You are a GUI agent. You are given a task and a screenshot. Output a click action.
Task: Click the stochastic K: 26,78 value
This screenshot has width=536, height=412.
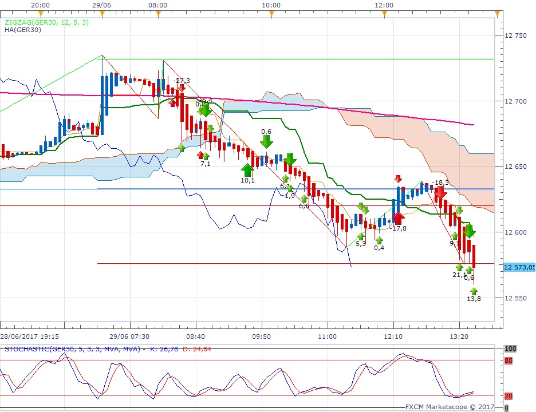pos(164,349)
